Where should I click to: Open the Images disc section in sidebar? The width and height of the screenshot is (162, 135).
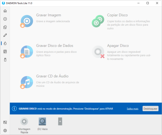coord(5,19)
